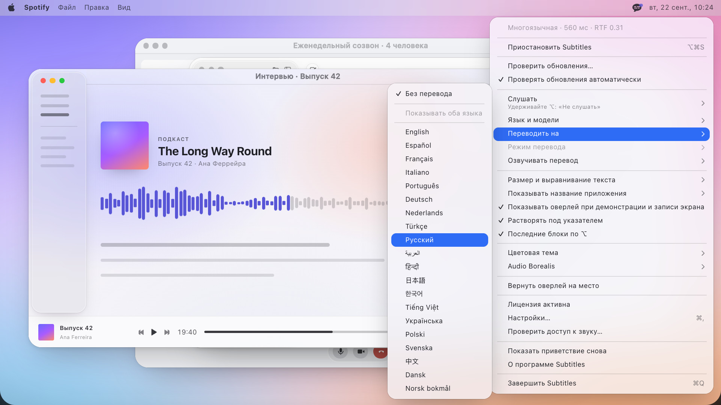The height and width of the screenshot is (405, 721).
Task: Toggle Последние блоки по ⌥
Action: coord(602,234)
